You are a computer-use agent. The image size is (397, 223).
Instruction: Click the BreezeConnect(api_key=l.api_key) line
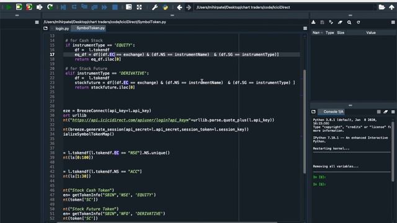click(x=107, y=111)
